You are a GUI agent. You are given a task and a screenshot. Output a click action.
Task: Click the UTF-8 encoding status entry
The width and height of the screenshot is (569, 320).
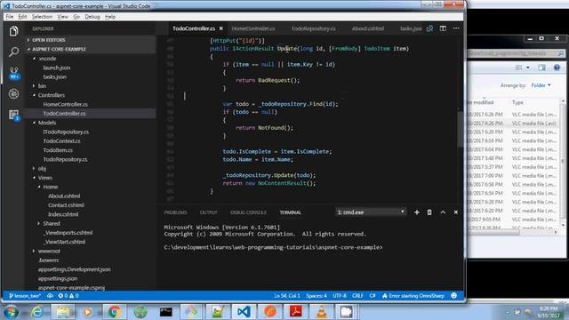(x=340, y=296)
